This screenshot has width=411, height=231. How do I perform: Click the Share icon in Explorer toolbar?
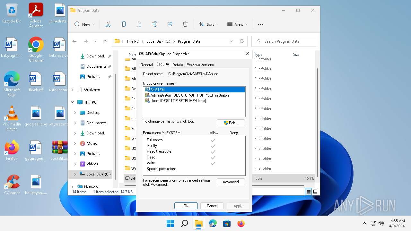(170, 24)
